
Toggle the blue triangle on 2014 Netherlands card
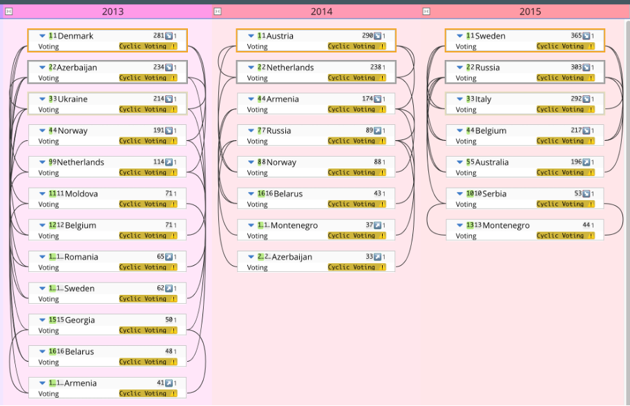tap(251, 68)
